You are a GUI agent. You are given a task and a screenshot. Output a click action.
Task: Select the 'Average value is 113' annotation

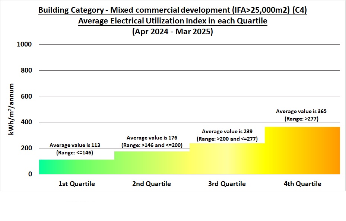75,145
